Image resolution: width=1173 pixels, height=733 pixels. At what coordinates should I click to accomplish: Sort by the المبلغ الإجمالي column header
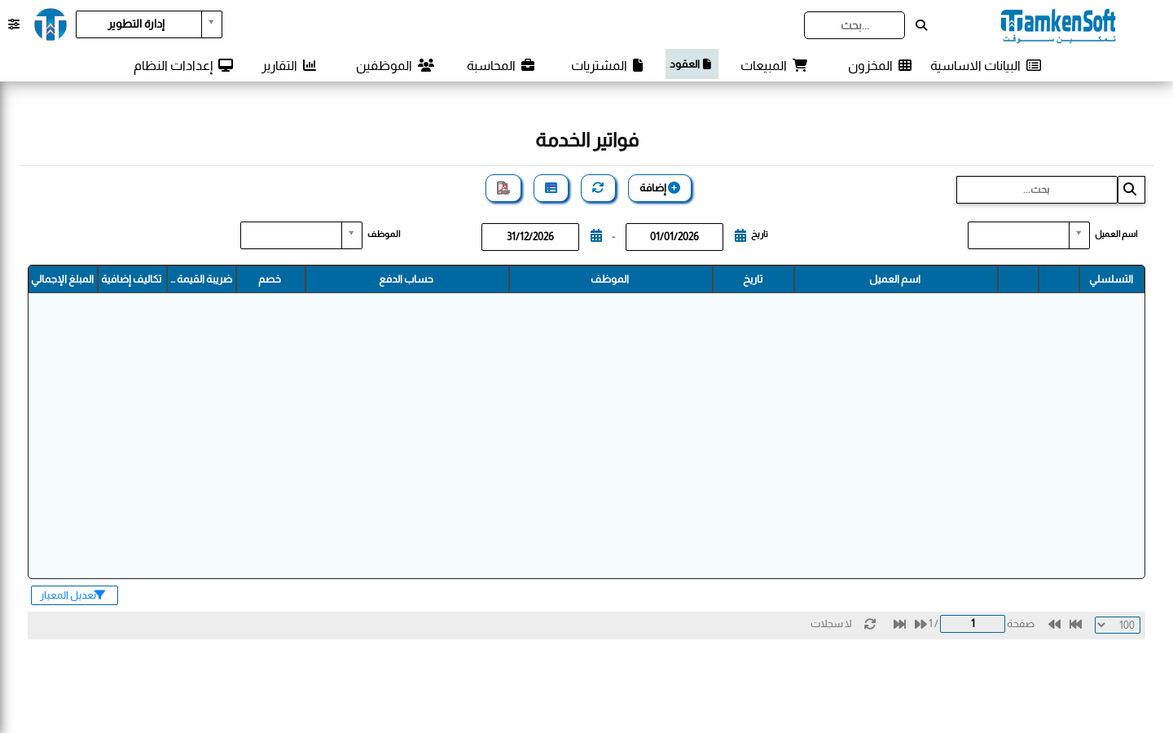coord(63,279)
